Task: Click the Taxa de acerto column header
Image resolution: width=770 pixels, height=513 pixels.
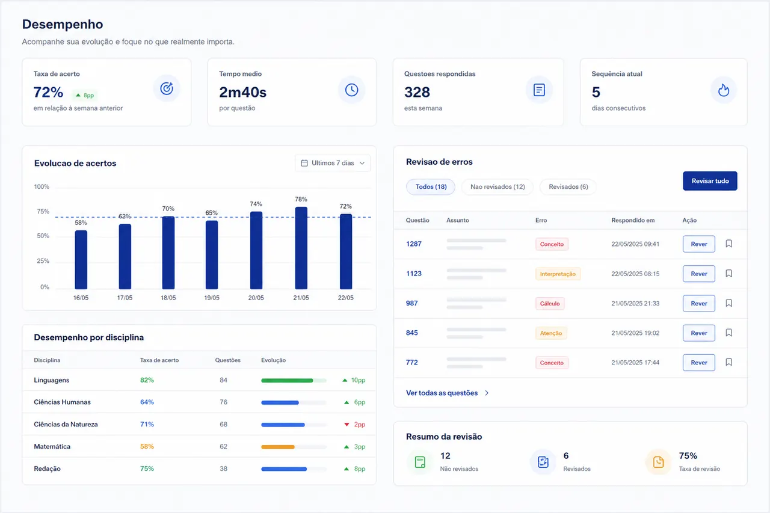Action: (x=159, y=360)
